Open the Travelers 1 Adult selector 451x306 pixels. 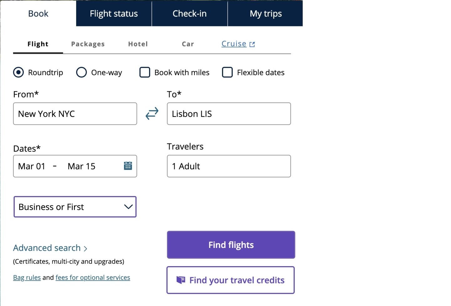click(x=229, y=166)
